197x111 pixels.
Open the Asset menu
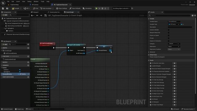click(x=18, y=2)
